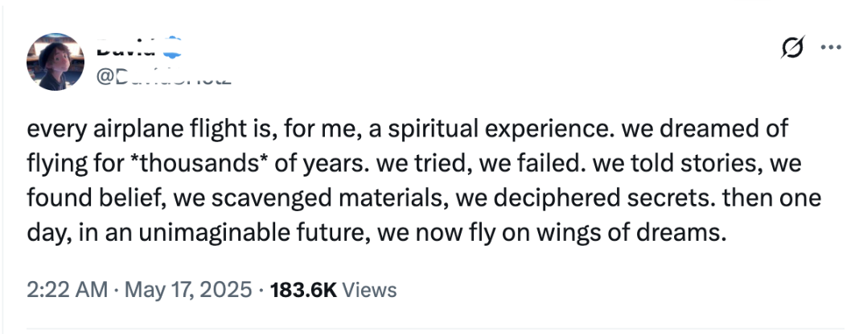Open the three-dot more options menu
This screenshot has width=859, height=334.
831,47
